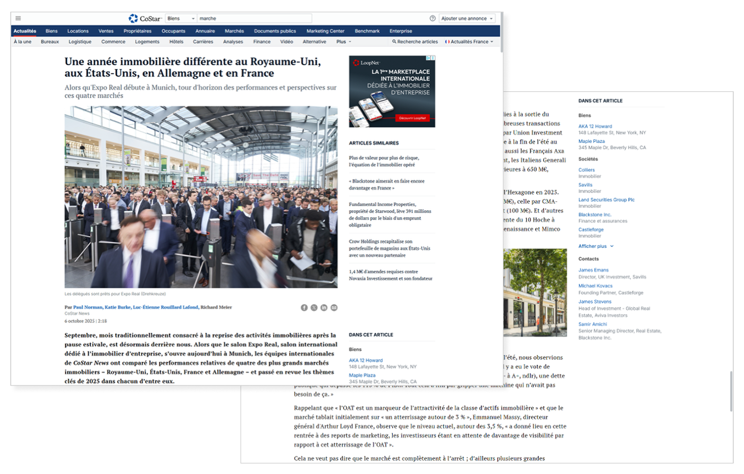Open author Paul Norman's link
Screen dimensions: 744x474
pyautogui.click(x=87, y=307)
